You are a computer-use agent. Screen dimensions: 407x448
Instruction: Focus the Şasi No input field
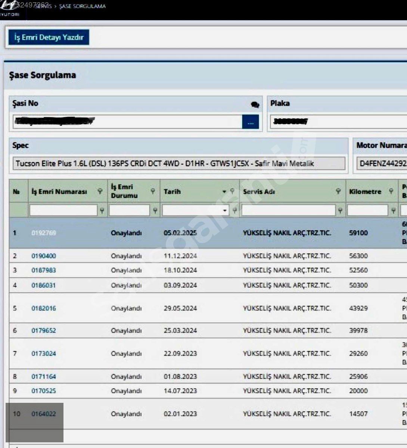pos(127,122)
